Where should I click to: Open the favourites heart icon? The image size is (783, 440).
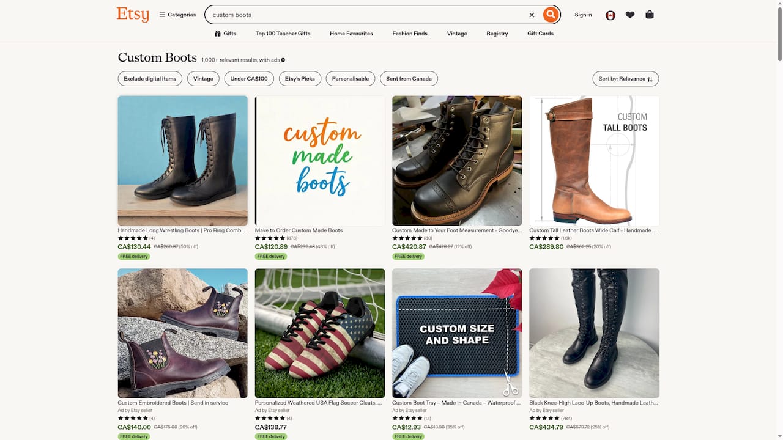(630, 14)
